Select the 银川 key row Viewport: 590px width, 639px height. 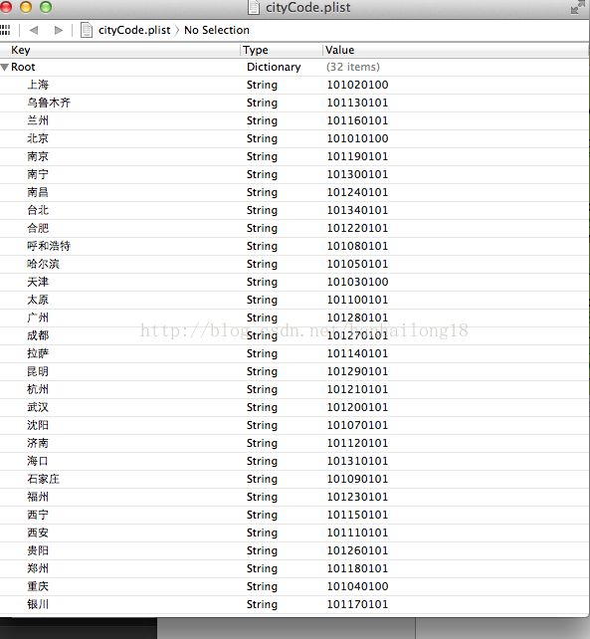tap(38, 605)
